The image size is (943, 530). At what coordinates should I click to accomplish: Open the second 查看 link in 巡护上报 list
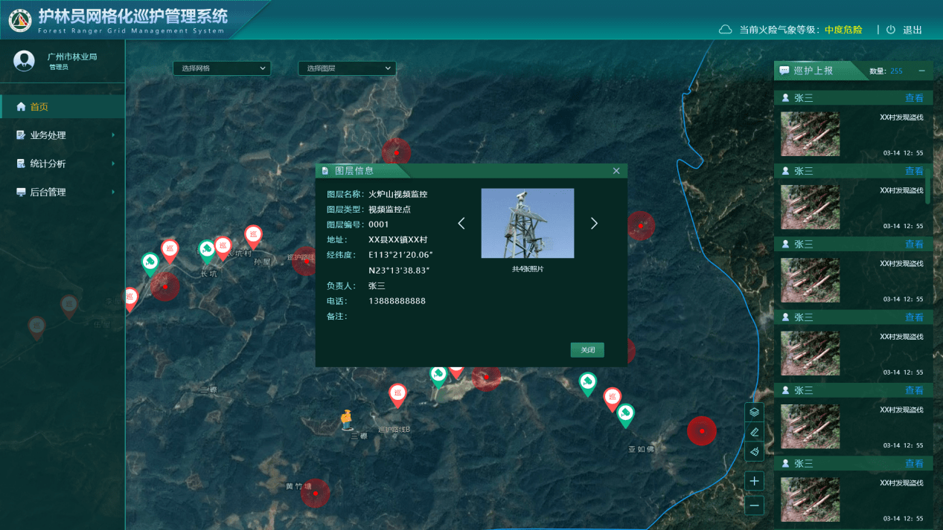pyautogui.click(x=914, y=171)
